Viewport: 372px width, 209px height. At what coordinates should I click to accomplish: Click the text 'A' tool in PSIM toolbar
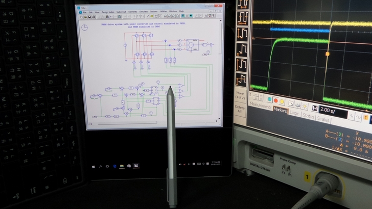(205, 16)
